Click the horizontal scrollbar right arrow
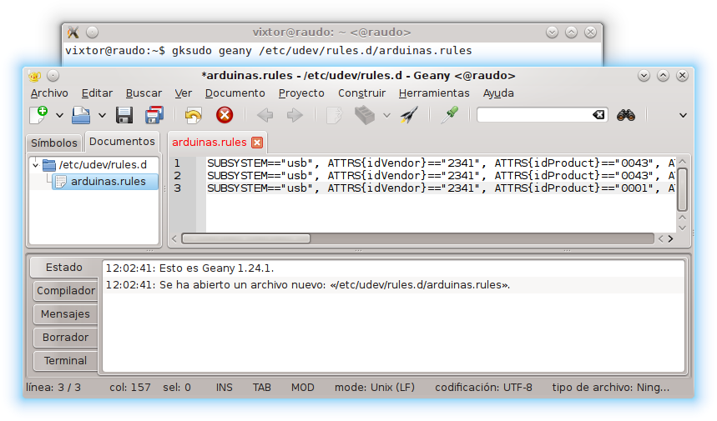The width and height of the screenshot is (717, 421). [670, 238]
